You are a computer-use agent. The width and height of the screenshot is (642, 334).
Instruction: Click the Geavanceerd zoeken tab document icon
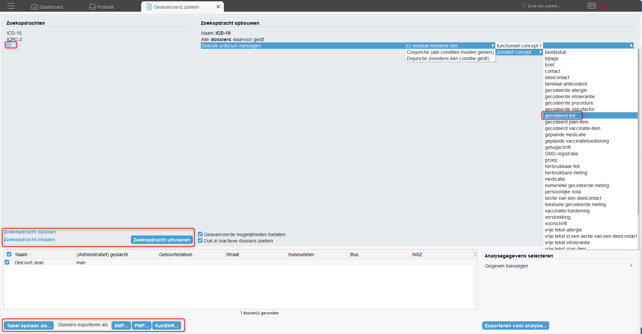pyautogui.click(x=149, y=7)
